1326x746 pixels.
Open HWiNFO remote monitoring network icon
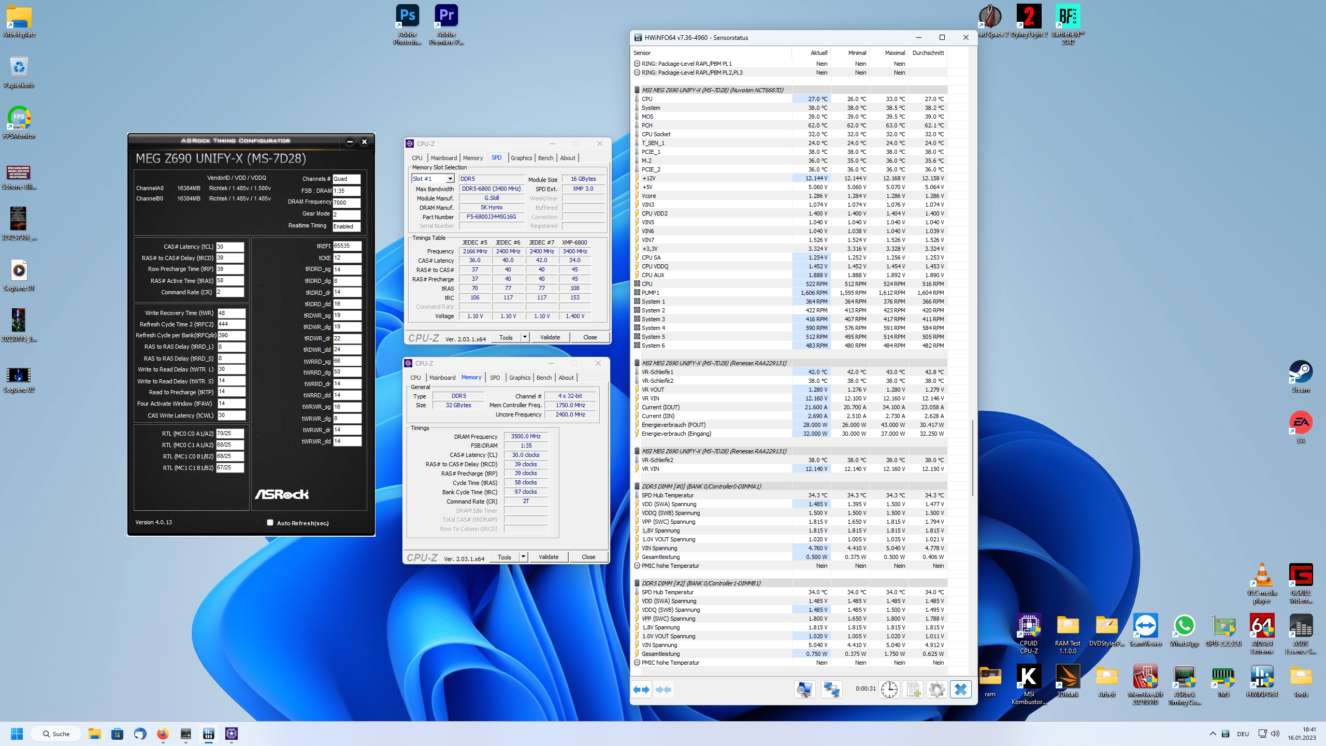(x=832, y=690)
